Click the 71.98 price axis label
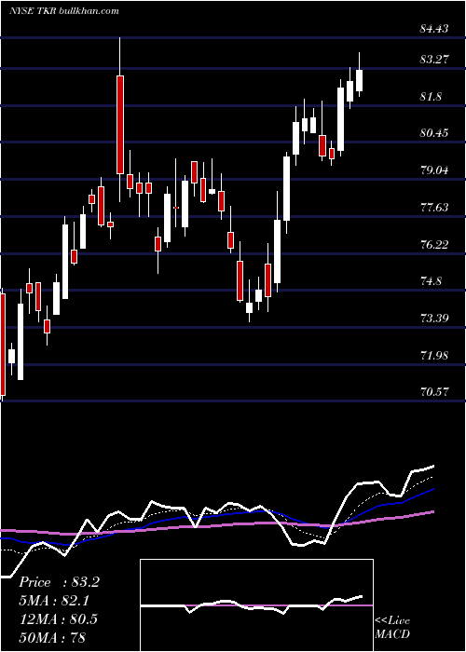Viewport: 466px width, 652px height. tap(434, 355)
